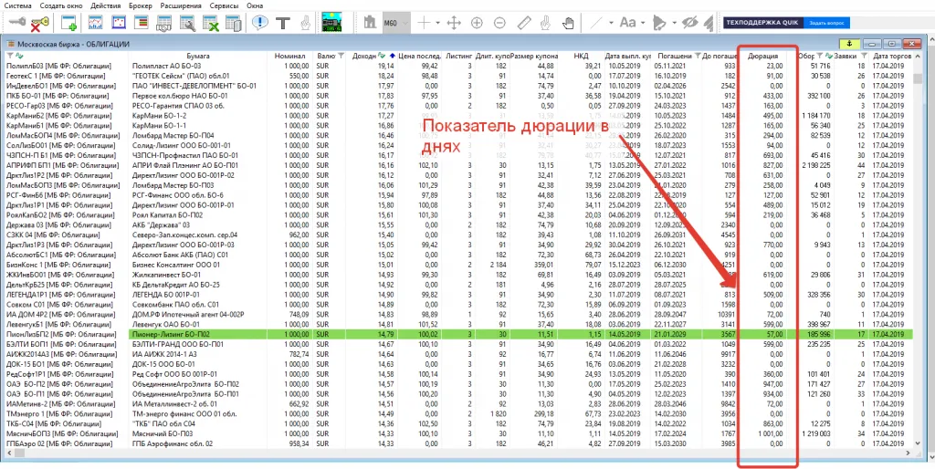Screen dimensions: 935x469
Task: Select the crosshair plus tool
Action: [x=424, y=23]
